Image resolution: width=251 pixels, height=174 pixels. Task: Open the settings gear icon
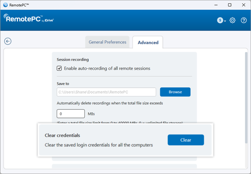(233, 20)
